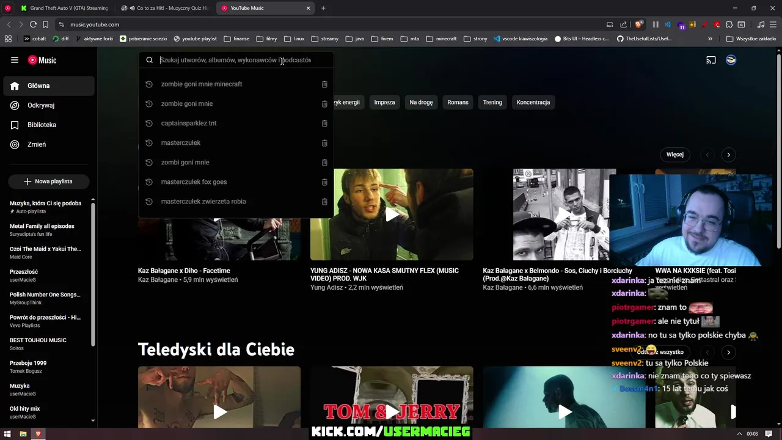Viewport: 782px width, 440px height.
Task: Open the 'finanse' bookmarks folder
Action: [x=236, y=38]
